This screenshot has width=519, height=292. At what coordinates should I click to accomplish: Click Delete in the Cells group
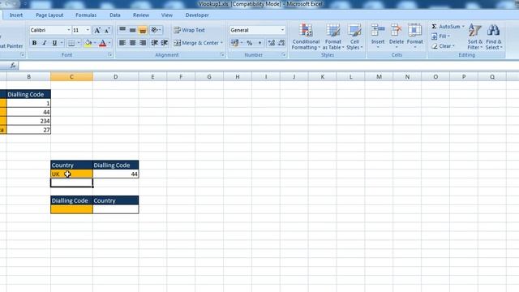tap(397, 36)
